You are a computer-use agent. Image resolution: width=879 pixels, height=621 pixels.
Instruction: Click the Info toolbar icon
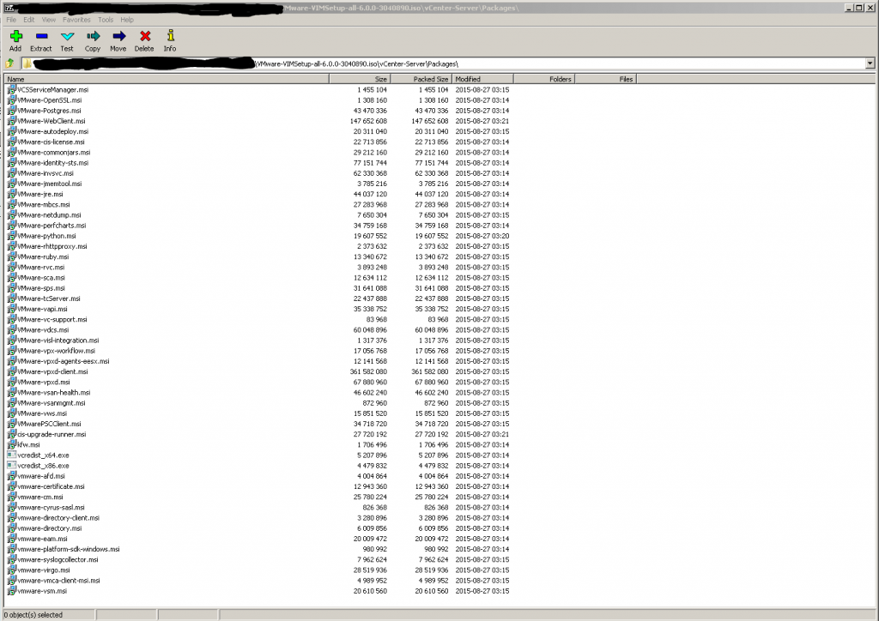point(171,36)
